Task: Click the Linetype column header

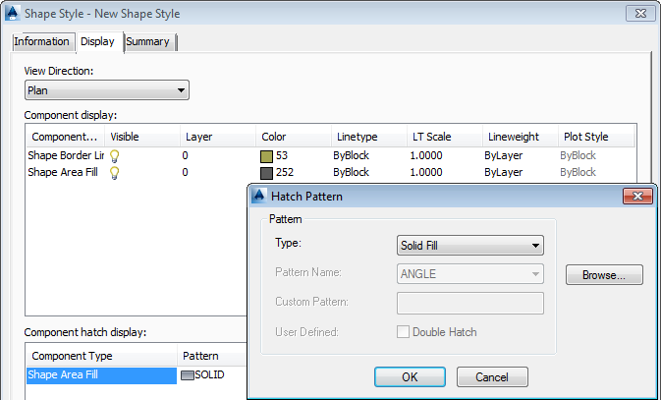Action: point(356,137)
